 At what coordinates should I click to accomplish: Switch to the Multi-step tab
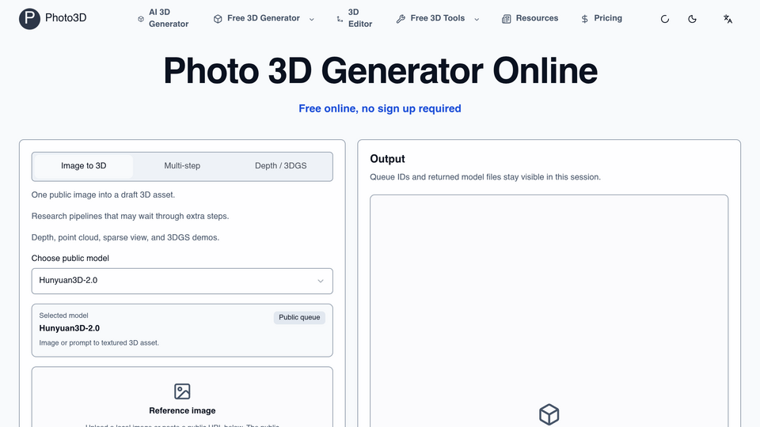pos(182,166)
